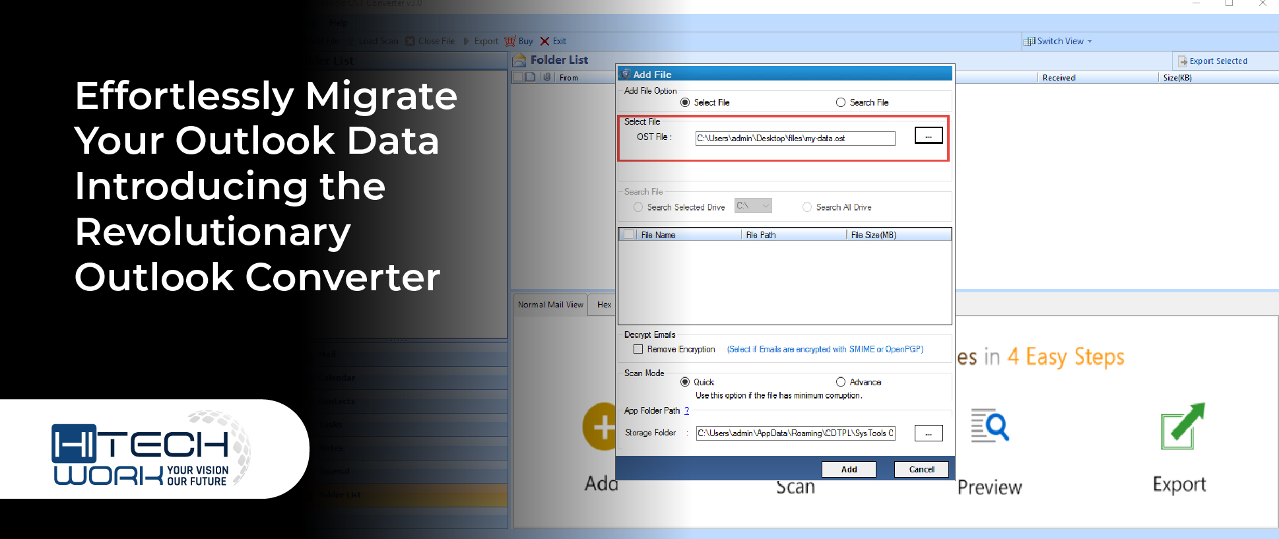The image size is (1279, 539).
Task: Click the Export toolbar item
Action: pos(481,41)
